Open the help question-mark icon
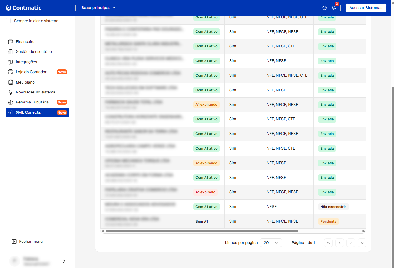The image size is (394, 268). pos(325,8)
